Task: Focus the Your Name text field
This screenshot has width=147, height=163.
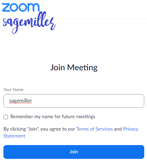Action: click(74, 101)
